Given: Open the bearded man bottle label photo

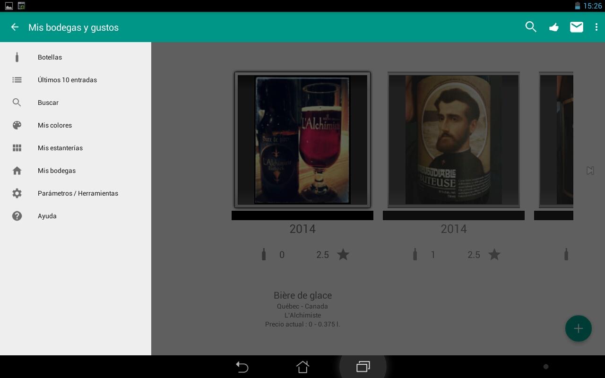Looking at the screenshot, I should (x=454, y=140).
